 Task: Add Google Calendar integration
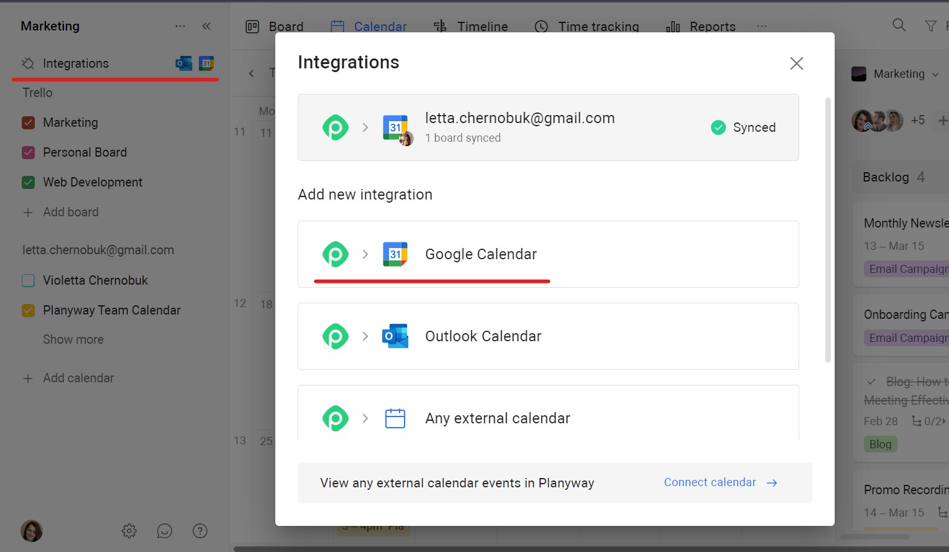pos(548,254)
